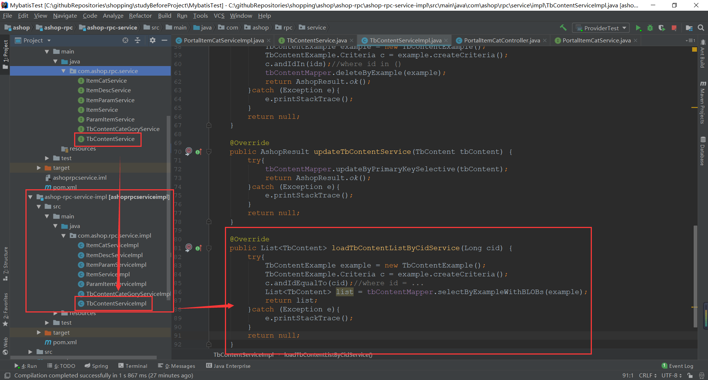The height and width of the screenshot is (380, 708).
Task: Open the Favorites tool window
Action: click(x=6, y=309)
